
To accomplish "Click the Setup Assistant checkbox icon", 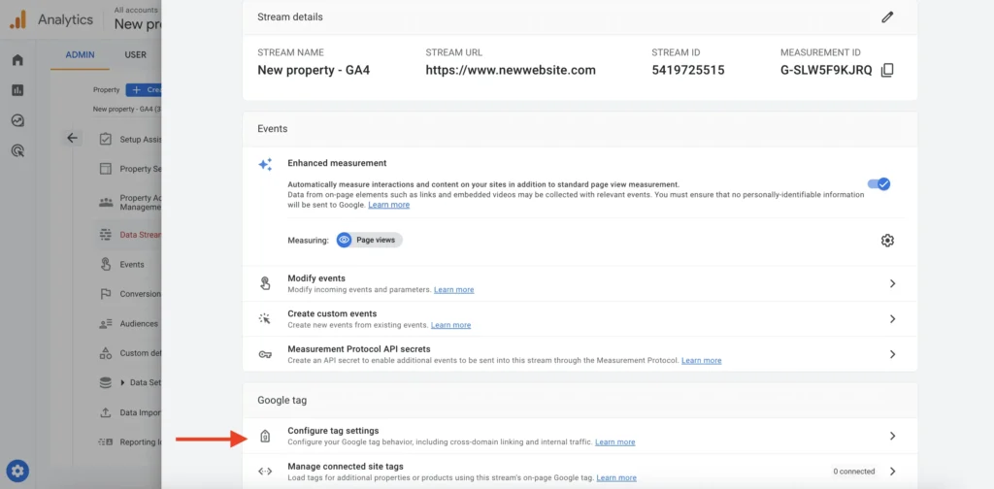I will pos(106,139).
